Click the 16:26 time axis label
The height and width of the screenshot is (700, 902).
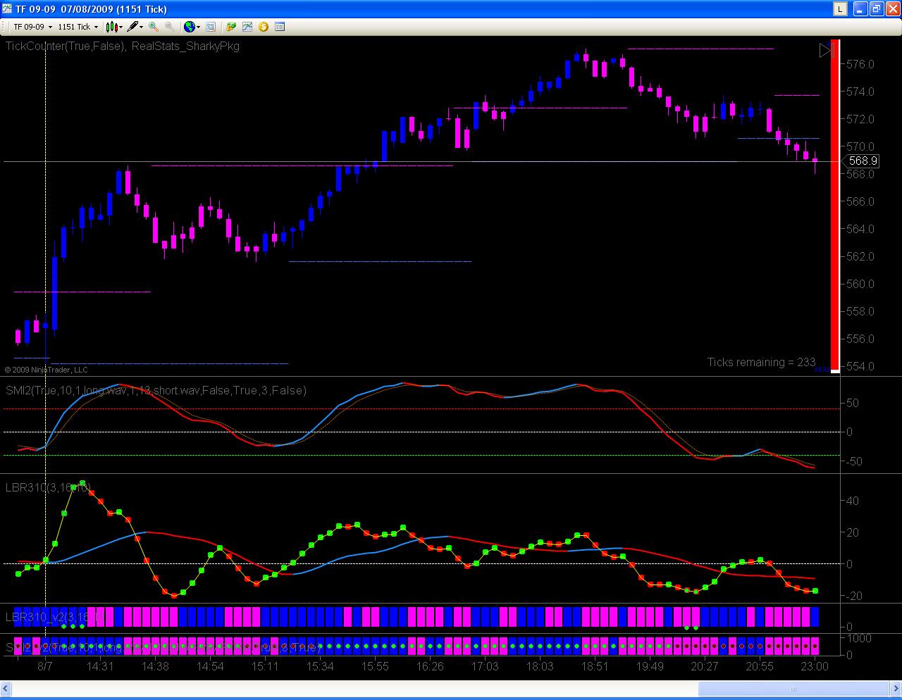click(430, 666)
